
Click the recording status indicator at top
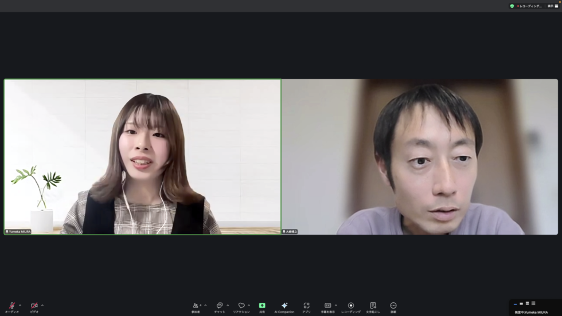click(x=529, y=6)
